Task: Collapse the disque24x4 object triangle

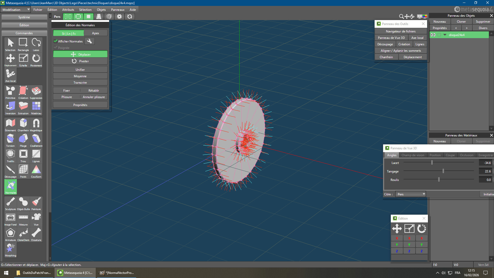Action: tap(445, 35)
